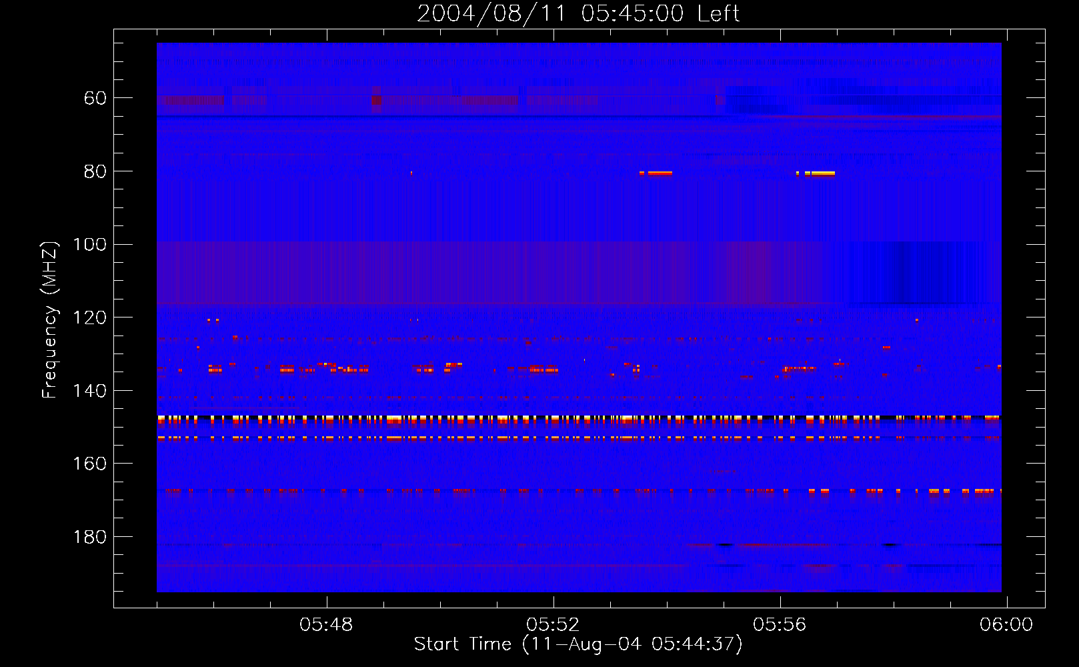Click the 100 frequency tick label
This screenshot has height=667, width=1079.
[90, 245]
